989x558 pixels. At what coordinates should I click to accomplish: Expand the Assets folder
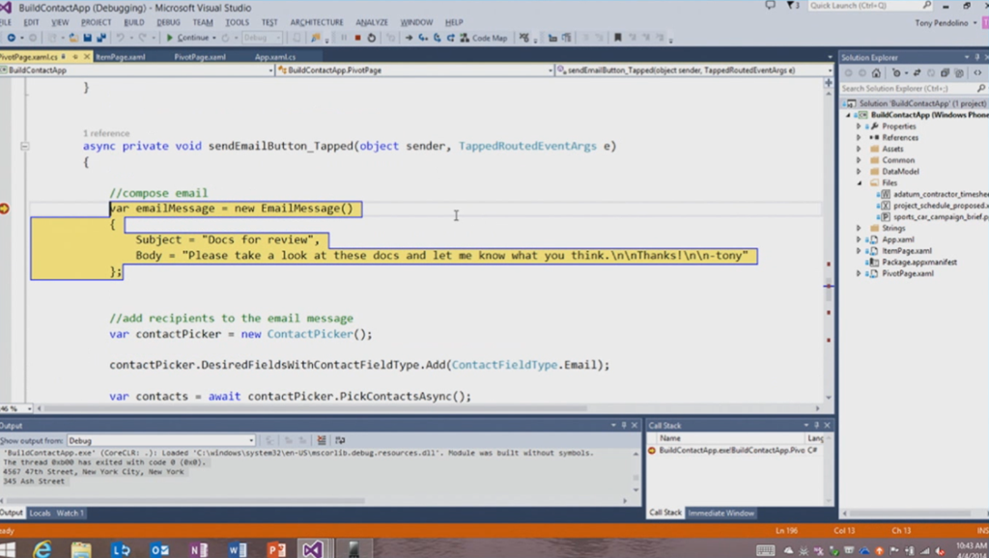[x=859, y=150]
